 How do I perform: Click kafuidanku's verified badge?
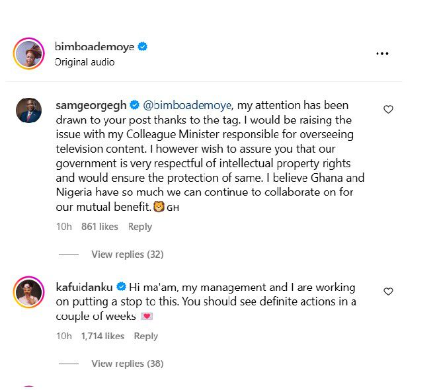(x=122, y=287)
